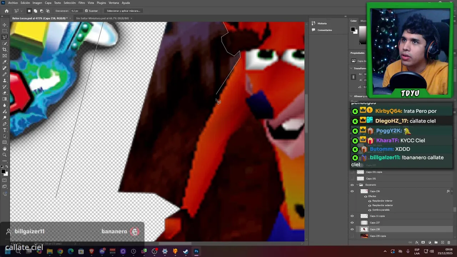Click the Add layer mask icon
This screenshot has height=257, width=457.
point(423,243)
